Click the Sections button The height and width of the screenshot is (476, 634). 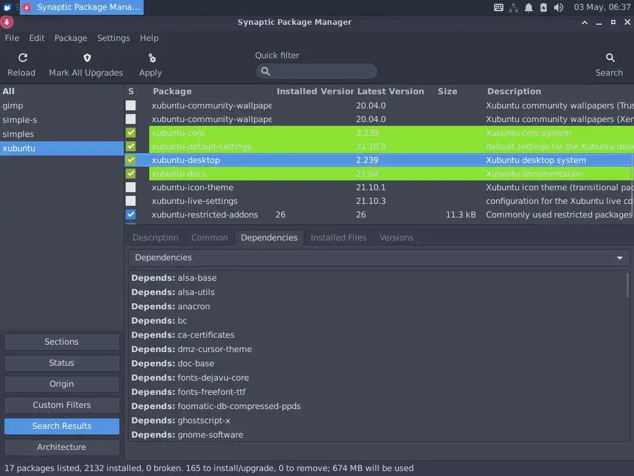pos(62,342)
